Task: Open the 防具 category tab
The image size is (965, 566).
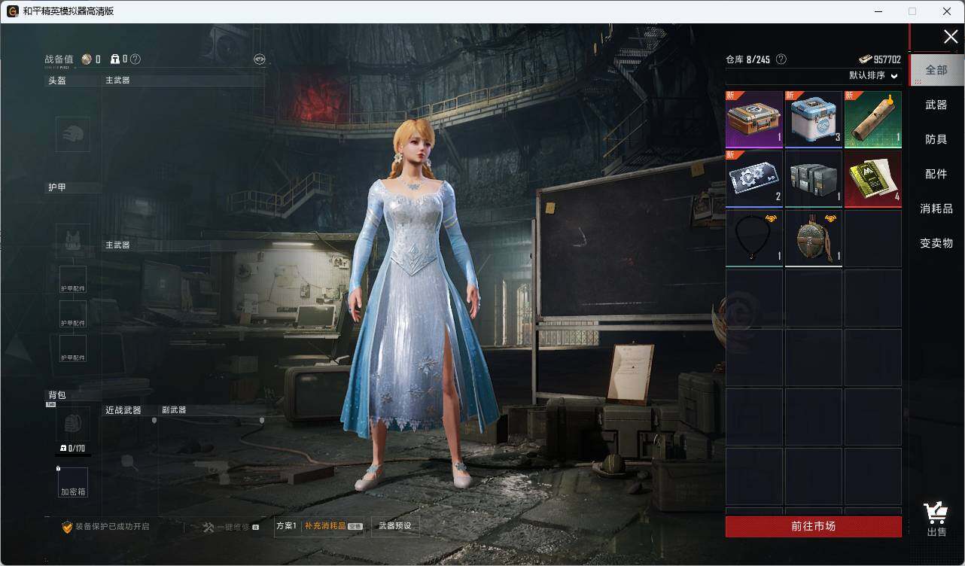Action: click(x=936, y=139)
